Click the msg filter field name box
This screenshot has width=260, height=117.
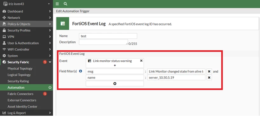pyautogui.click(x=115, y=71)
